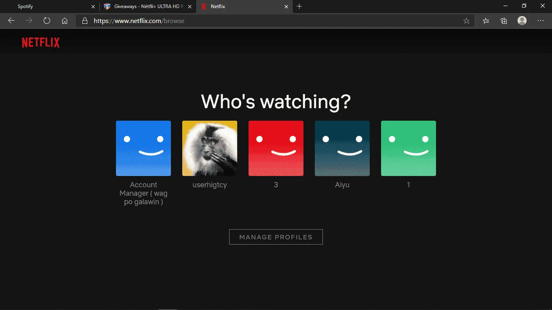Image resolution: width=552 pixels, height=310 pixels.
Task: Choose the monkey avatar profile userhigtcy
Action: pos(210,148)
